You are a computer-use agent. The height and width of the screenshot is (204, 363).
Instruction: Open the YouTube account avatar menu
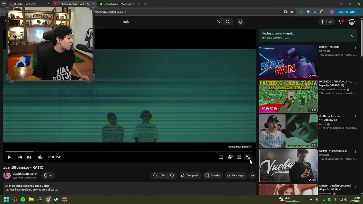352,22
